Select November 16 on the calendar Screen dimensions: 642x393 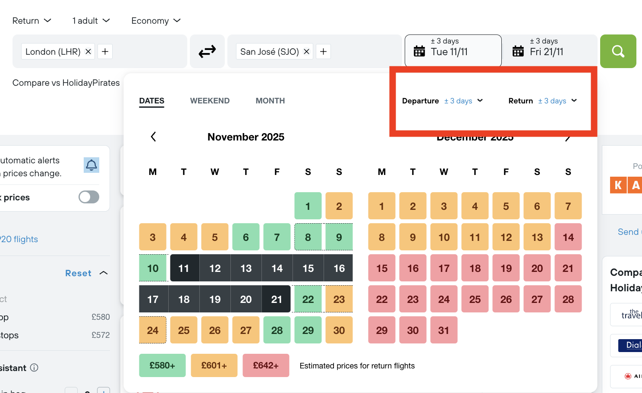coord(339,268)
